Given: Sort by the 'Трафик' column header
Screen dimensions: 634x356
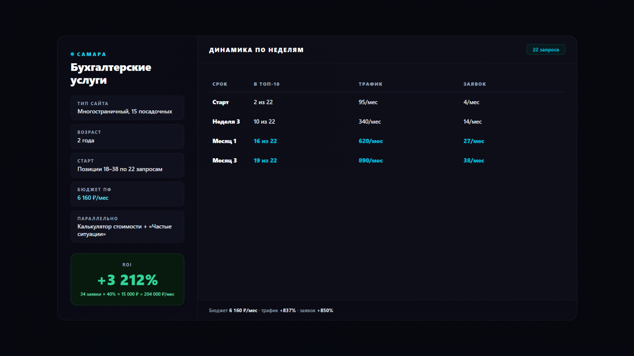Looking at the screenshot, I should point(370,84).
